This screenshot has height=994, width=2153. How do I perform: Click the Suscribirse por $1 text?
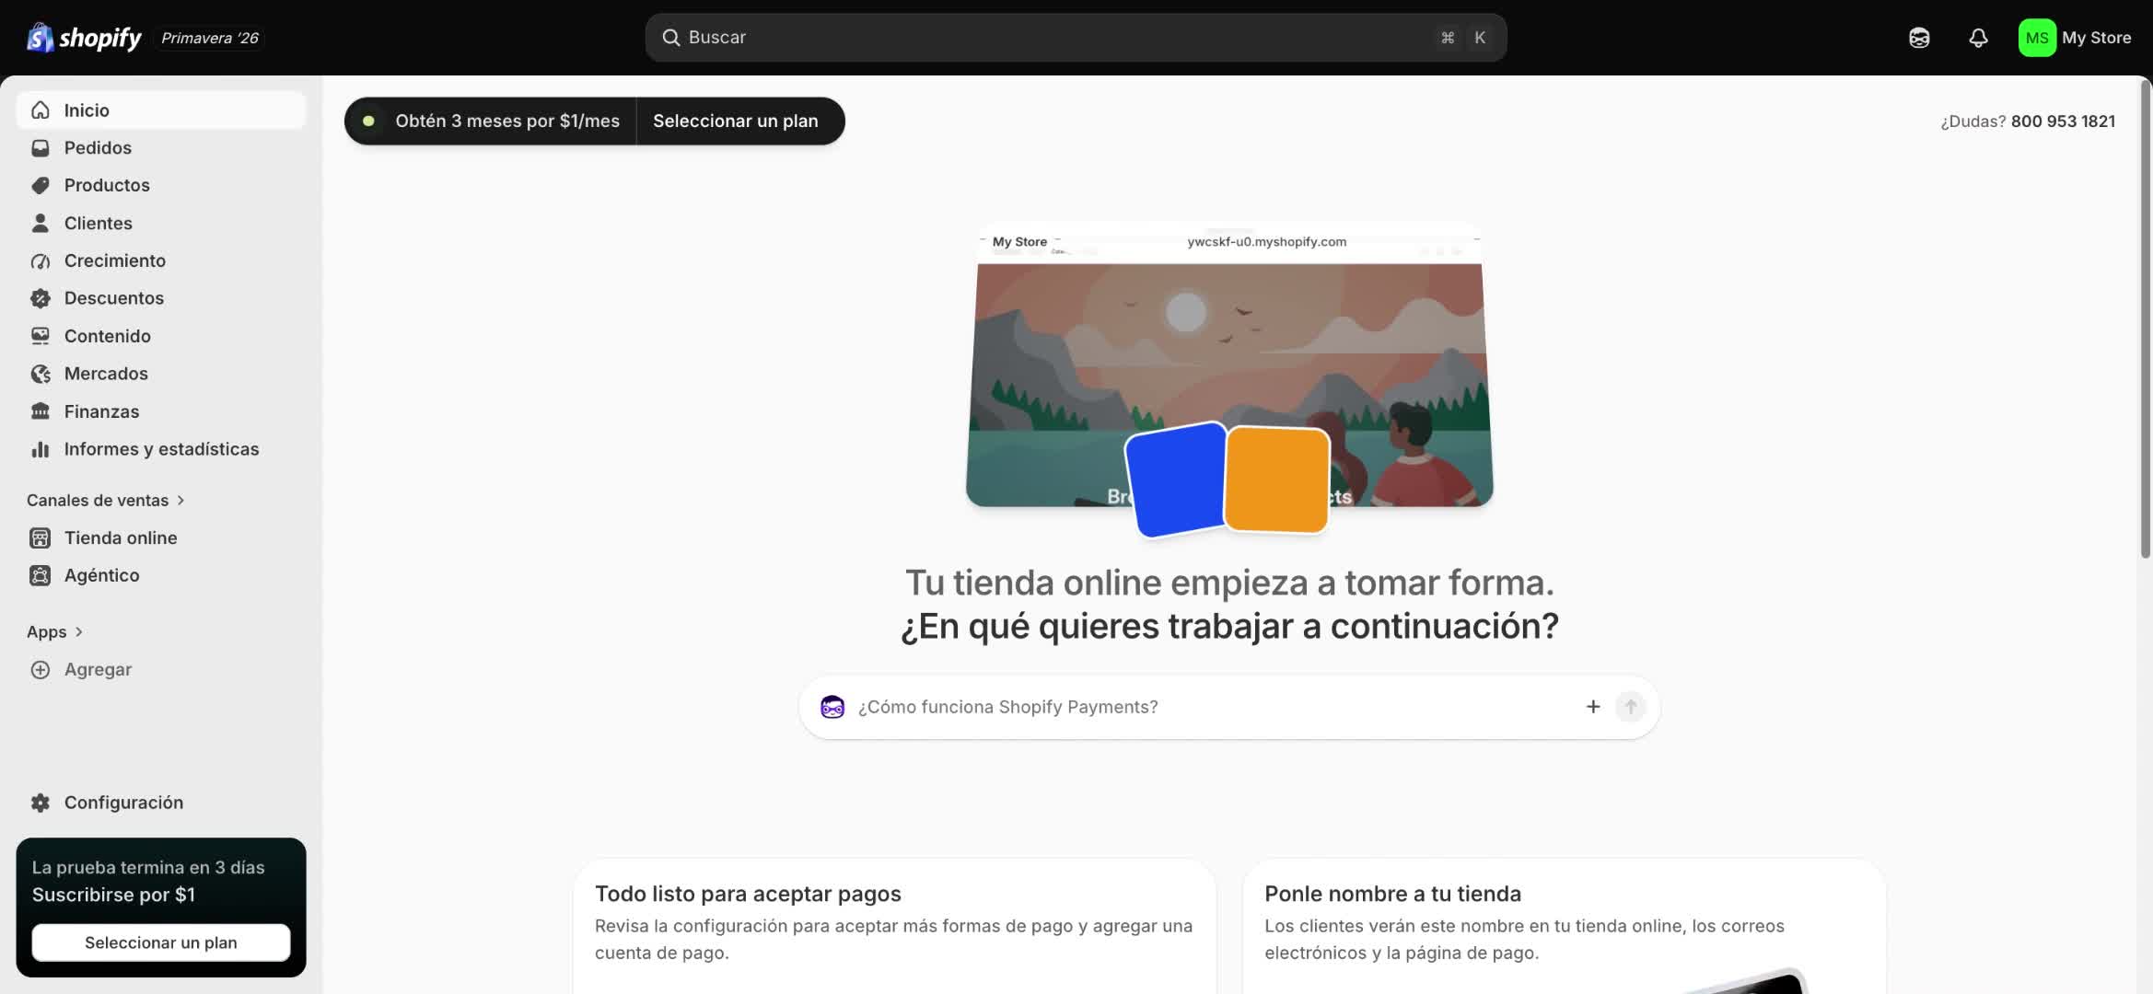point(113,895)
